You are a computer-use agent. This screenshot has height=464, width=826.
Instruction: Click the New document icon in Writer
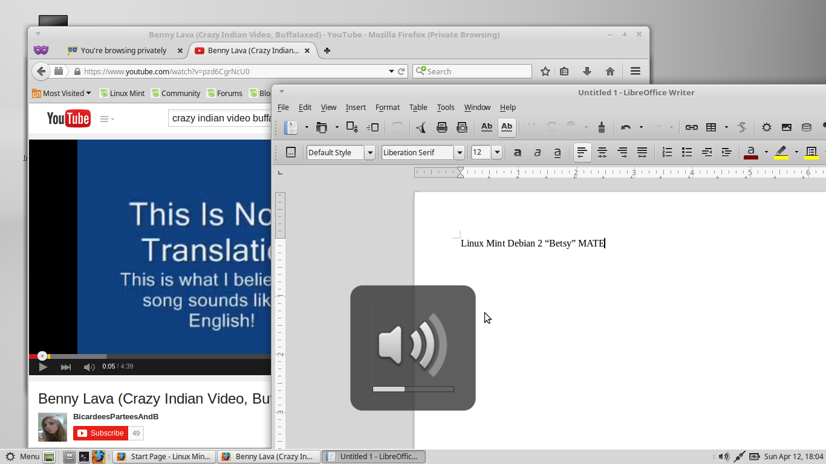pos(291,127)
